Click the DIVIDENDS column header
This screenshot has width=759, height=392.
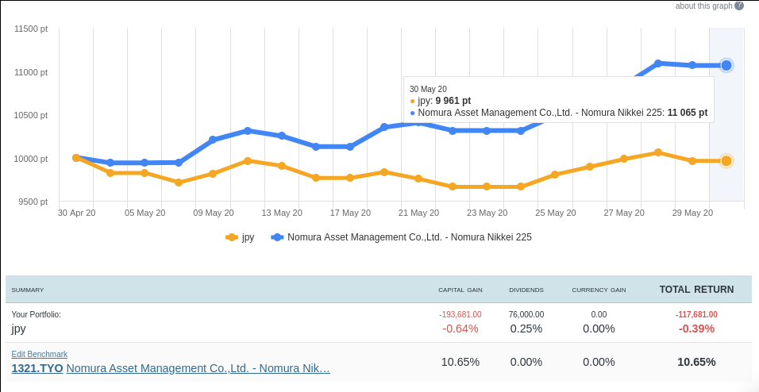tap(526, 290)
